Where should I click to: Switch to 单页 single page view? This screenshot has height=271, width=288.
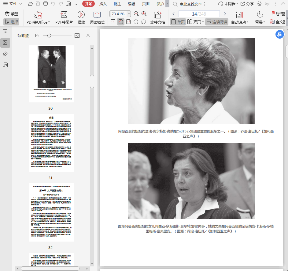point(178,22)
